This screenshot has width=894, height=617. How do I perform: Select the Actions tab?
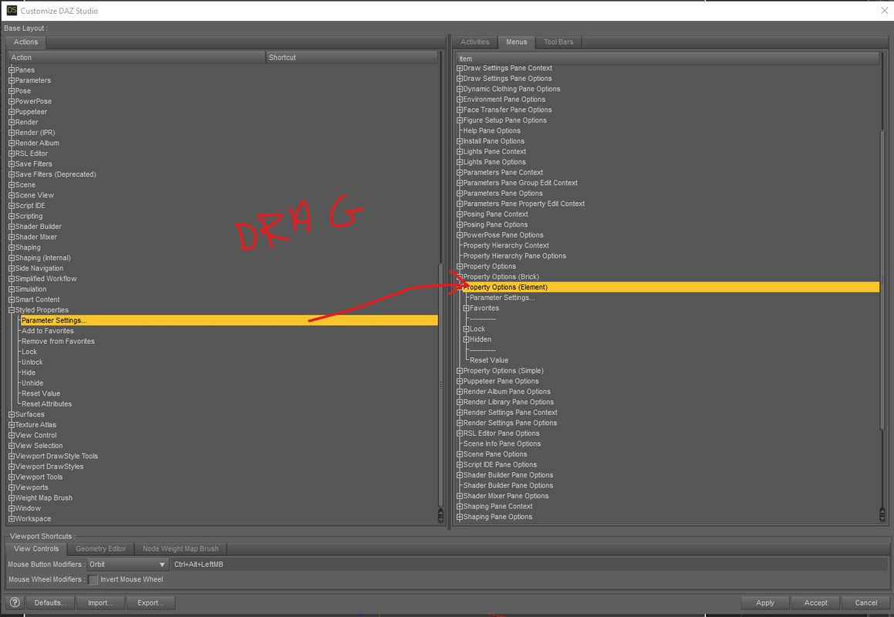click(x=25, y=42)
